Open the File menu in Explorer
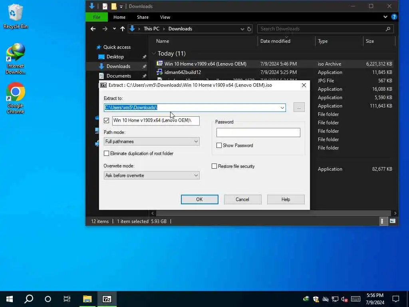Viewport: 409px width, 307px height. [x=97, y=17]
